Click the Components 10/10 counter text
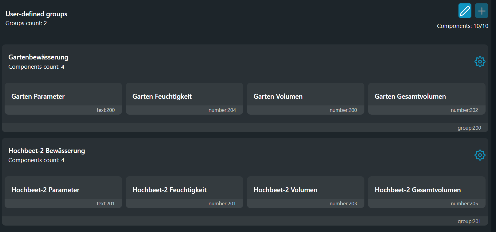This screenshot has width=496, height=232. pyautogui.click(x=463, y=26)
